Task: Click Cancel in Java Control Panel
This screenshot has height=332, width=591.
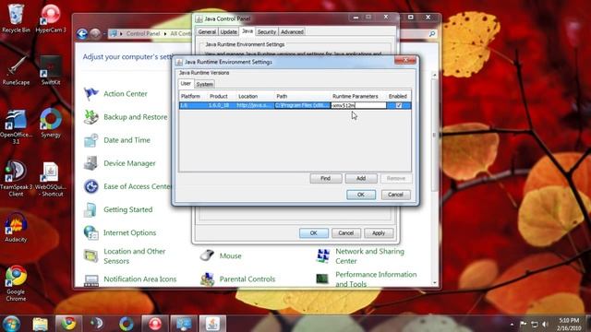Action: 346,233
